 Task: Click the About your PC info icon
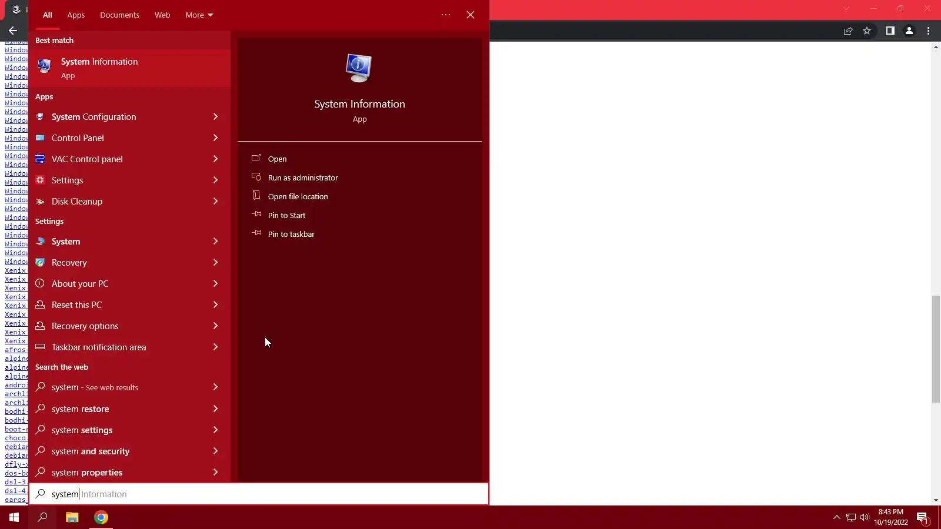(x=40, y=283)
